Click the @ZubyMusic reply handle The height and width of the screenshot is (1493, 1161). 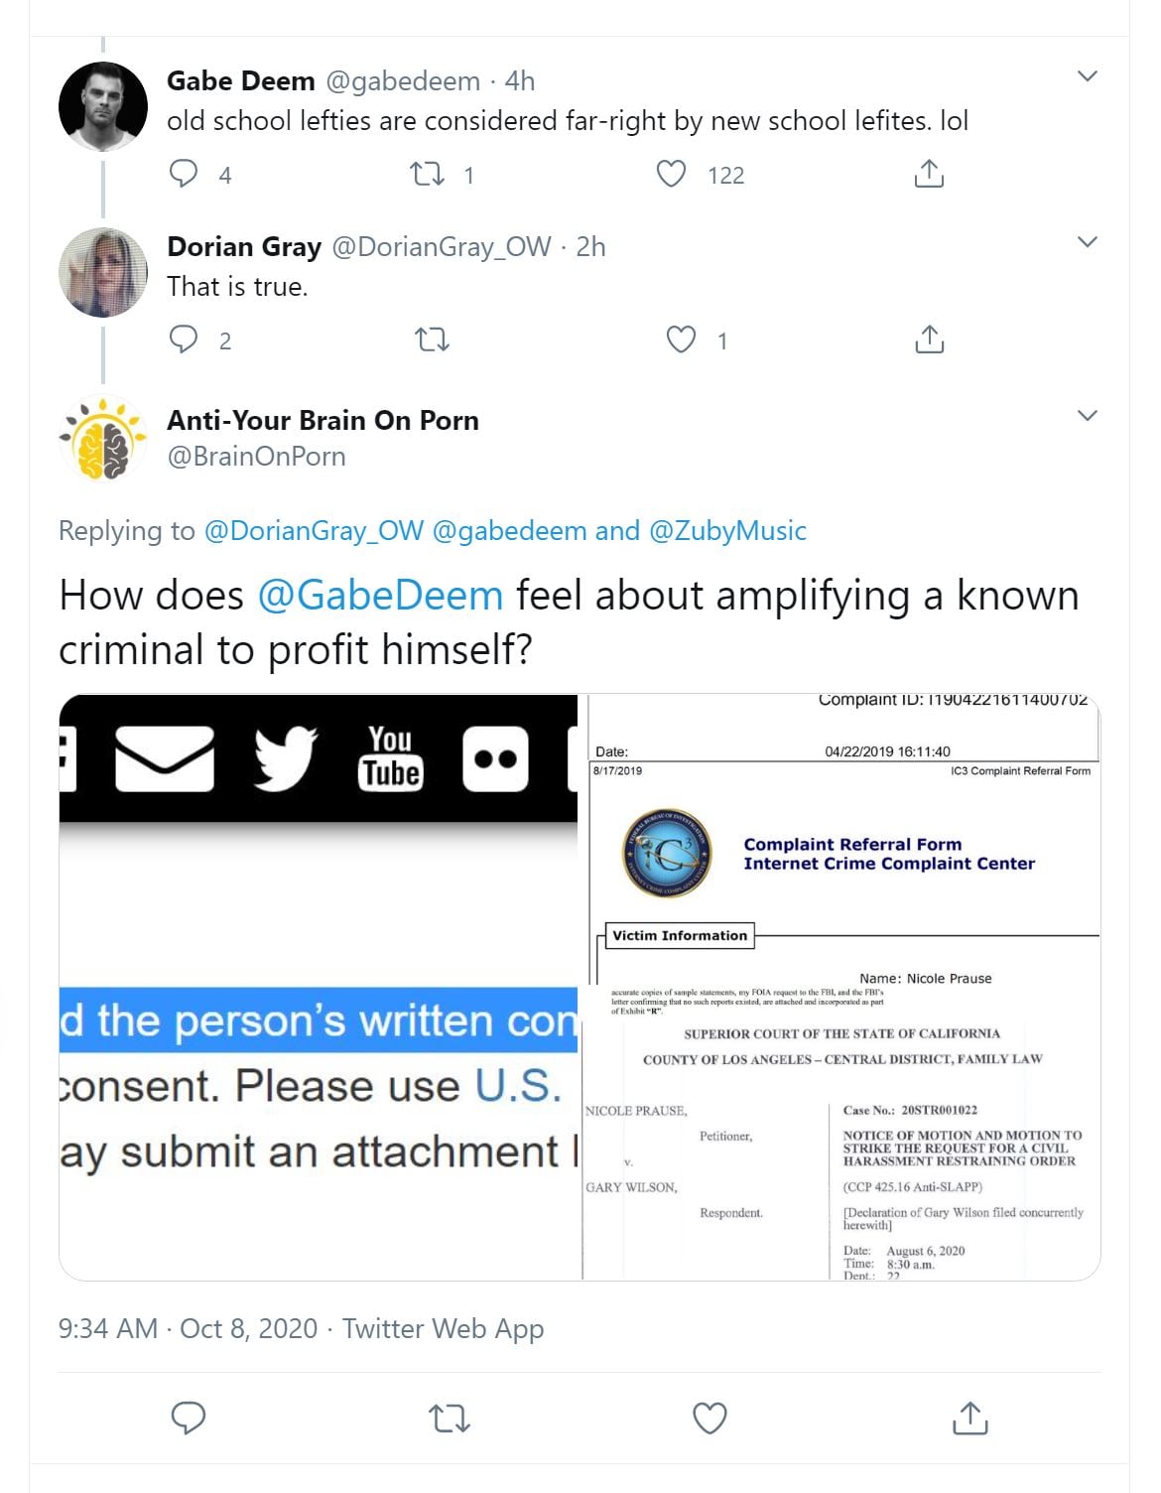(727, 531)
